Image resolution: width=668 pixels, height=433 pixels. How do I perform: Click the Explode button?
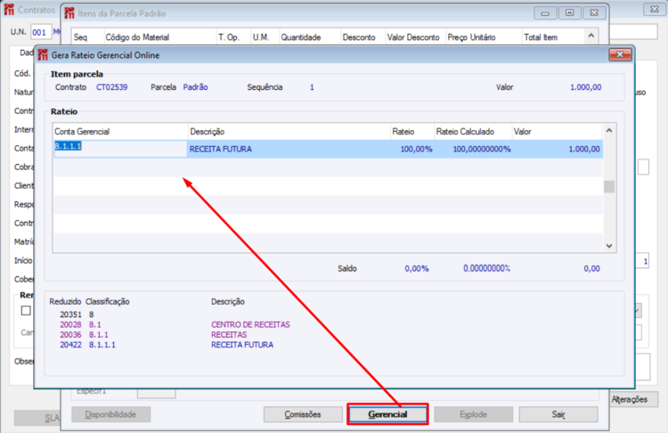(x=473, y=414)
